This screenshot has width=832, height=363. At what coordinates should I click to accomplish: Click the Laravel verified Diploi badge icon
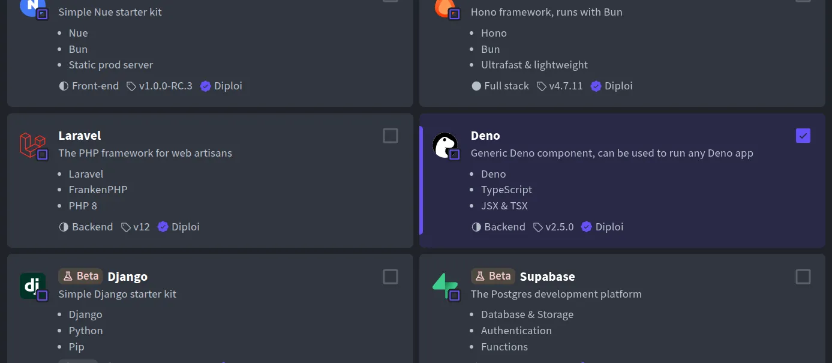[x=163, y=227]
